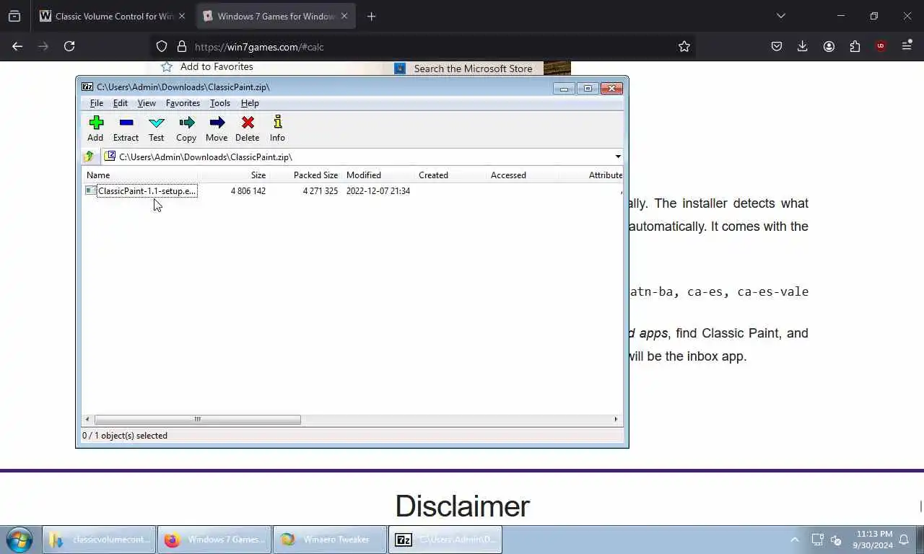This screenshot has width=924, height=554.
Task: Open the 7-Zip View menu
Action: [x=147, y=103]
